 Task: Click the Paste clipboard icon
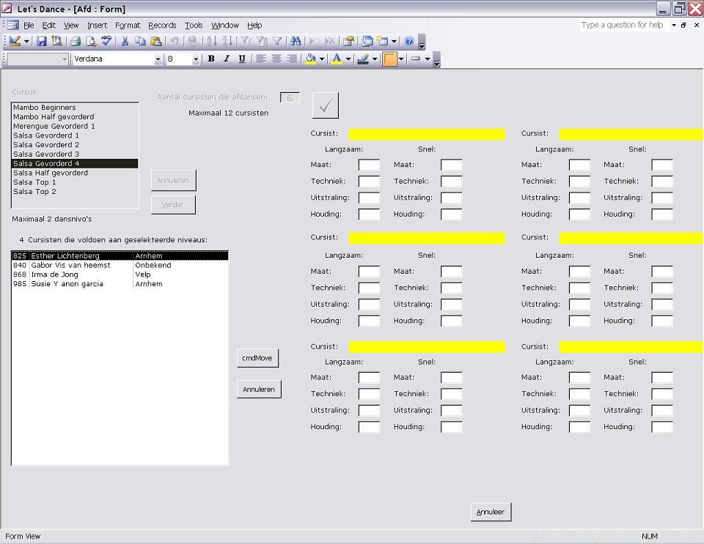(155, 41)
